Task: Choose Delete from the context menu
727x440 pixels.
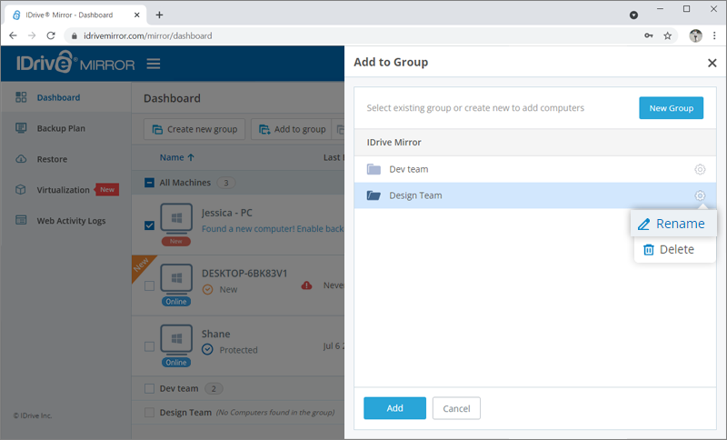Action: coord(674,249)
